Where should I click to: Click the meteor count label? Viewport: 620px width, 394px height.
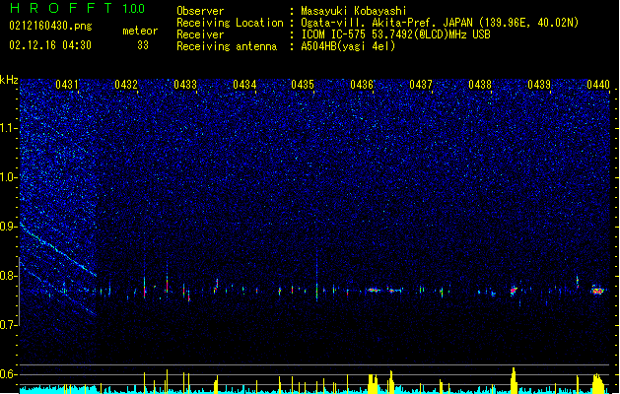click(x=140, y=31)
